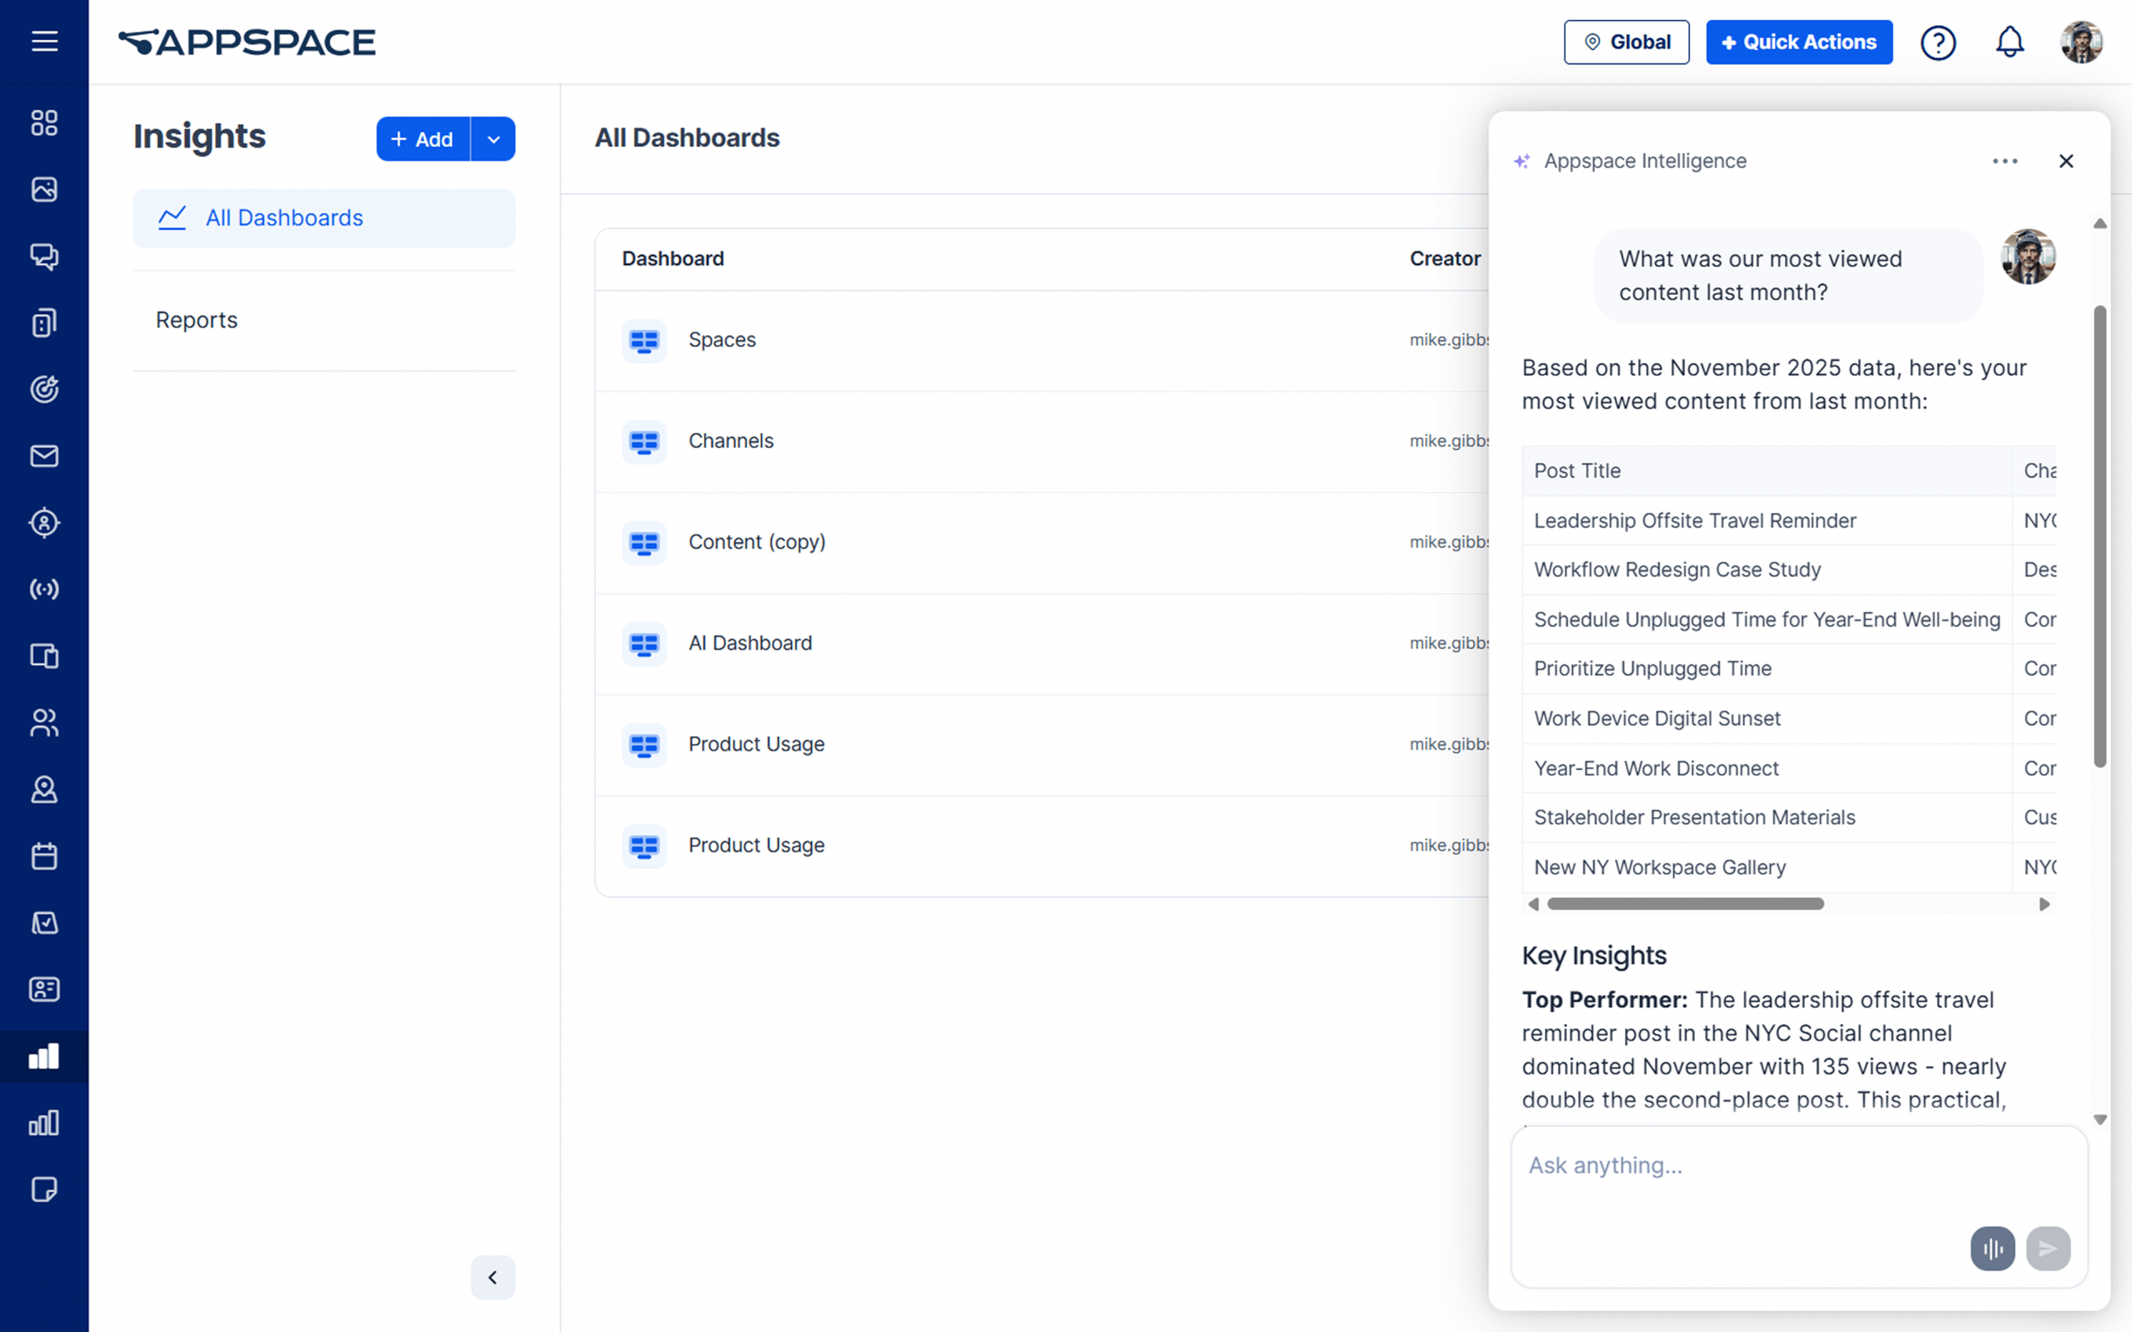Select the Calendar icon in the sidebar
The height and width of the screenshot is (1332, 2132).
point(44,856)
